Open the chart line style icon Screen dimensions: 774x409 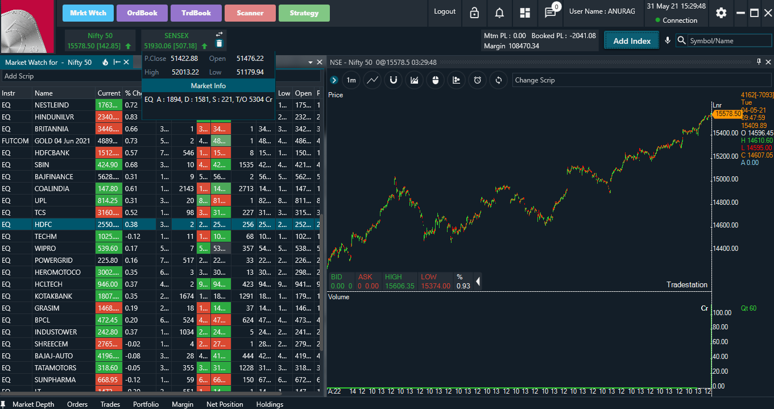(x=372, y=80)
